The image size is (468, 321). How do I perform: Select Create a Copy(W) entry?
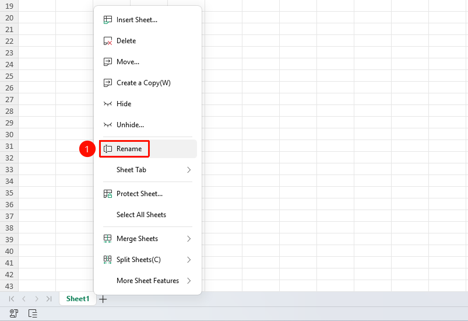(x=147, y=83)
